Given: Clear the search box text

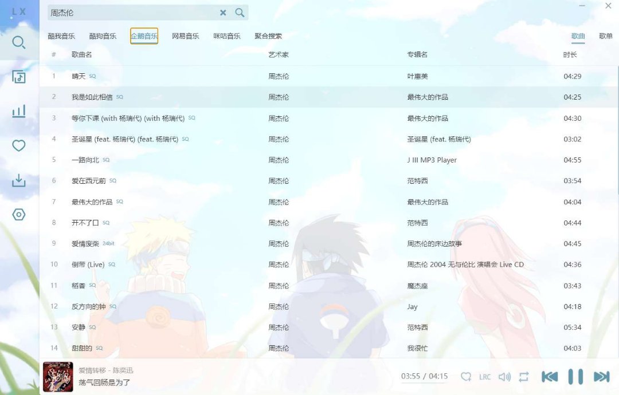Looking at the screenshot, I should click(223, 13).
